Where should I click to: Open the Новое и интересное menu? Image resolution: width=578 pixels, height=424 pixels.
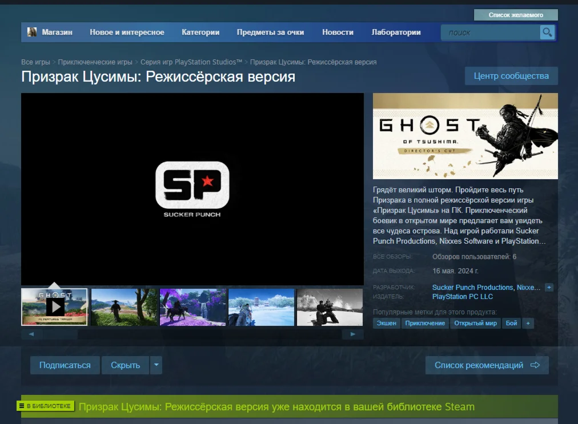click(x=127, y=33)
